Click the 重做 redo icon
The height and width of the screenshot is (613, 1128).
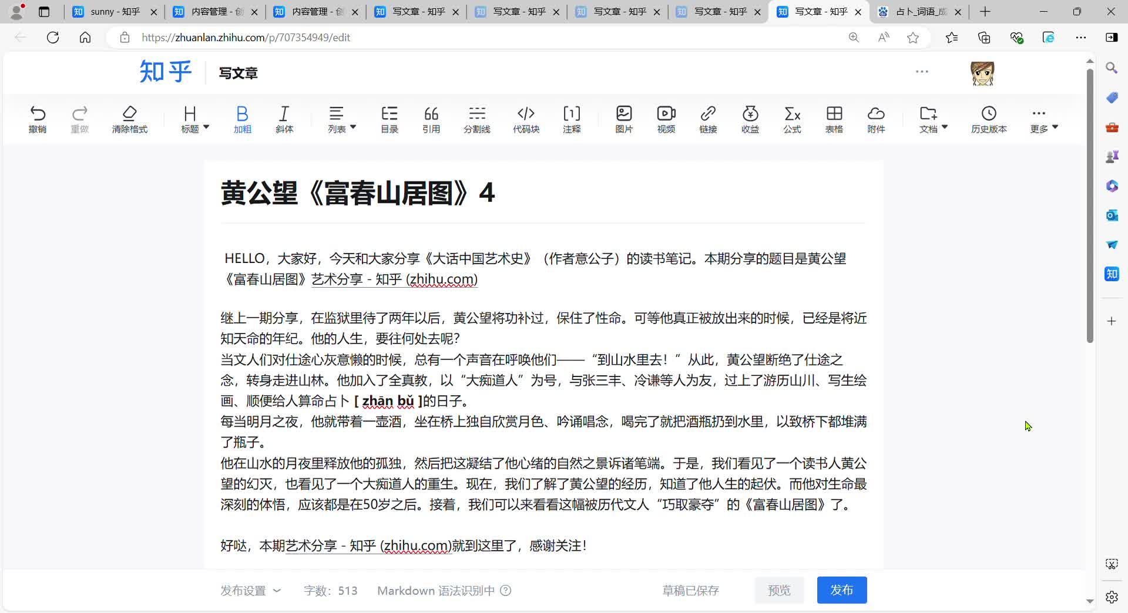coord(79,119)
